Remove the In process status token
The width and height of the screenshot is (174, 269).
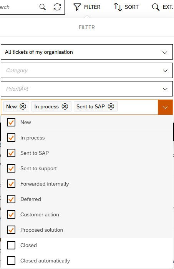click(65, 106)
